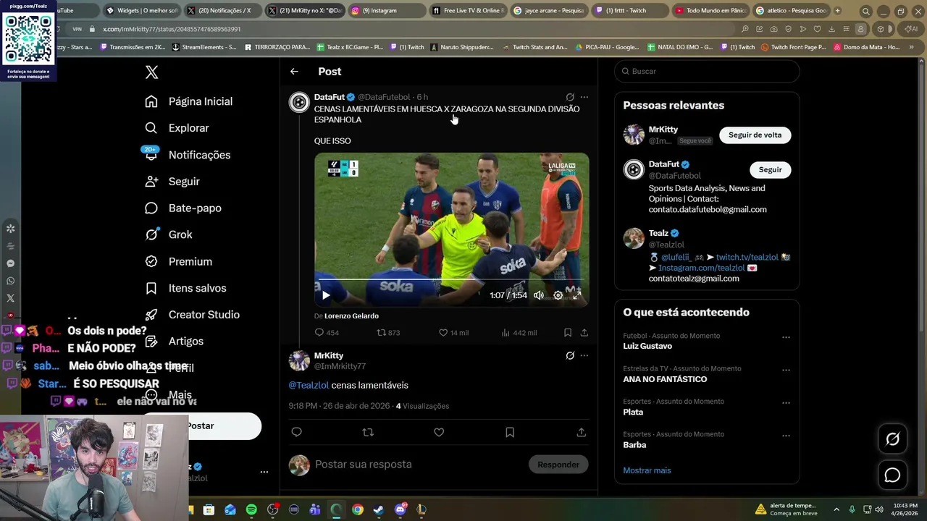Open StreamElements bookmark
927x521 pixels.
(x=204, y=47)
